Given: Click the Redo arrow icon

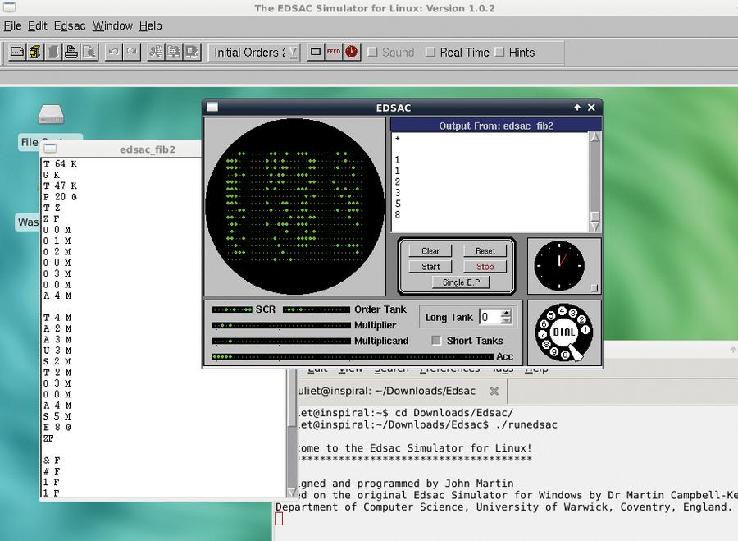Looking at the screenshot, I should [x=131, y=52].
